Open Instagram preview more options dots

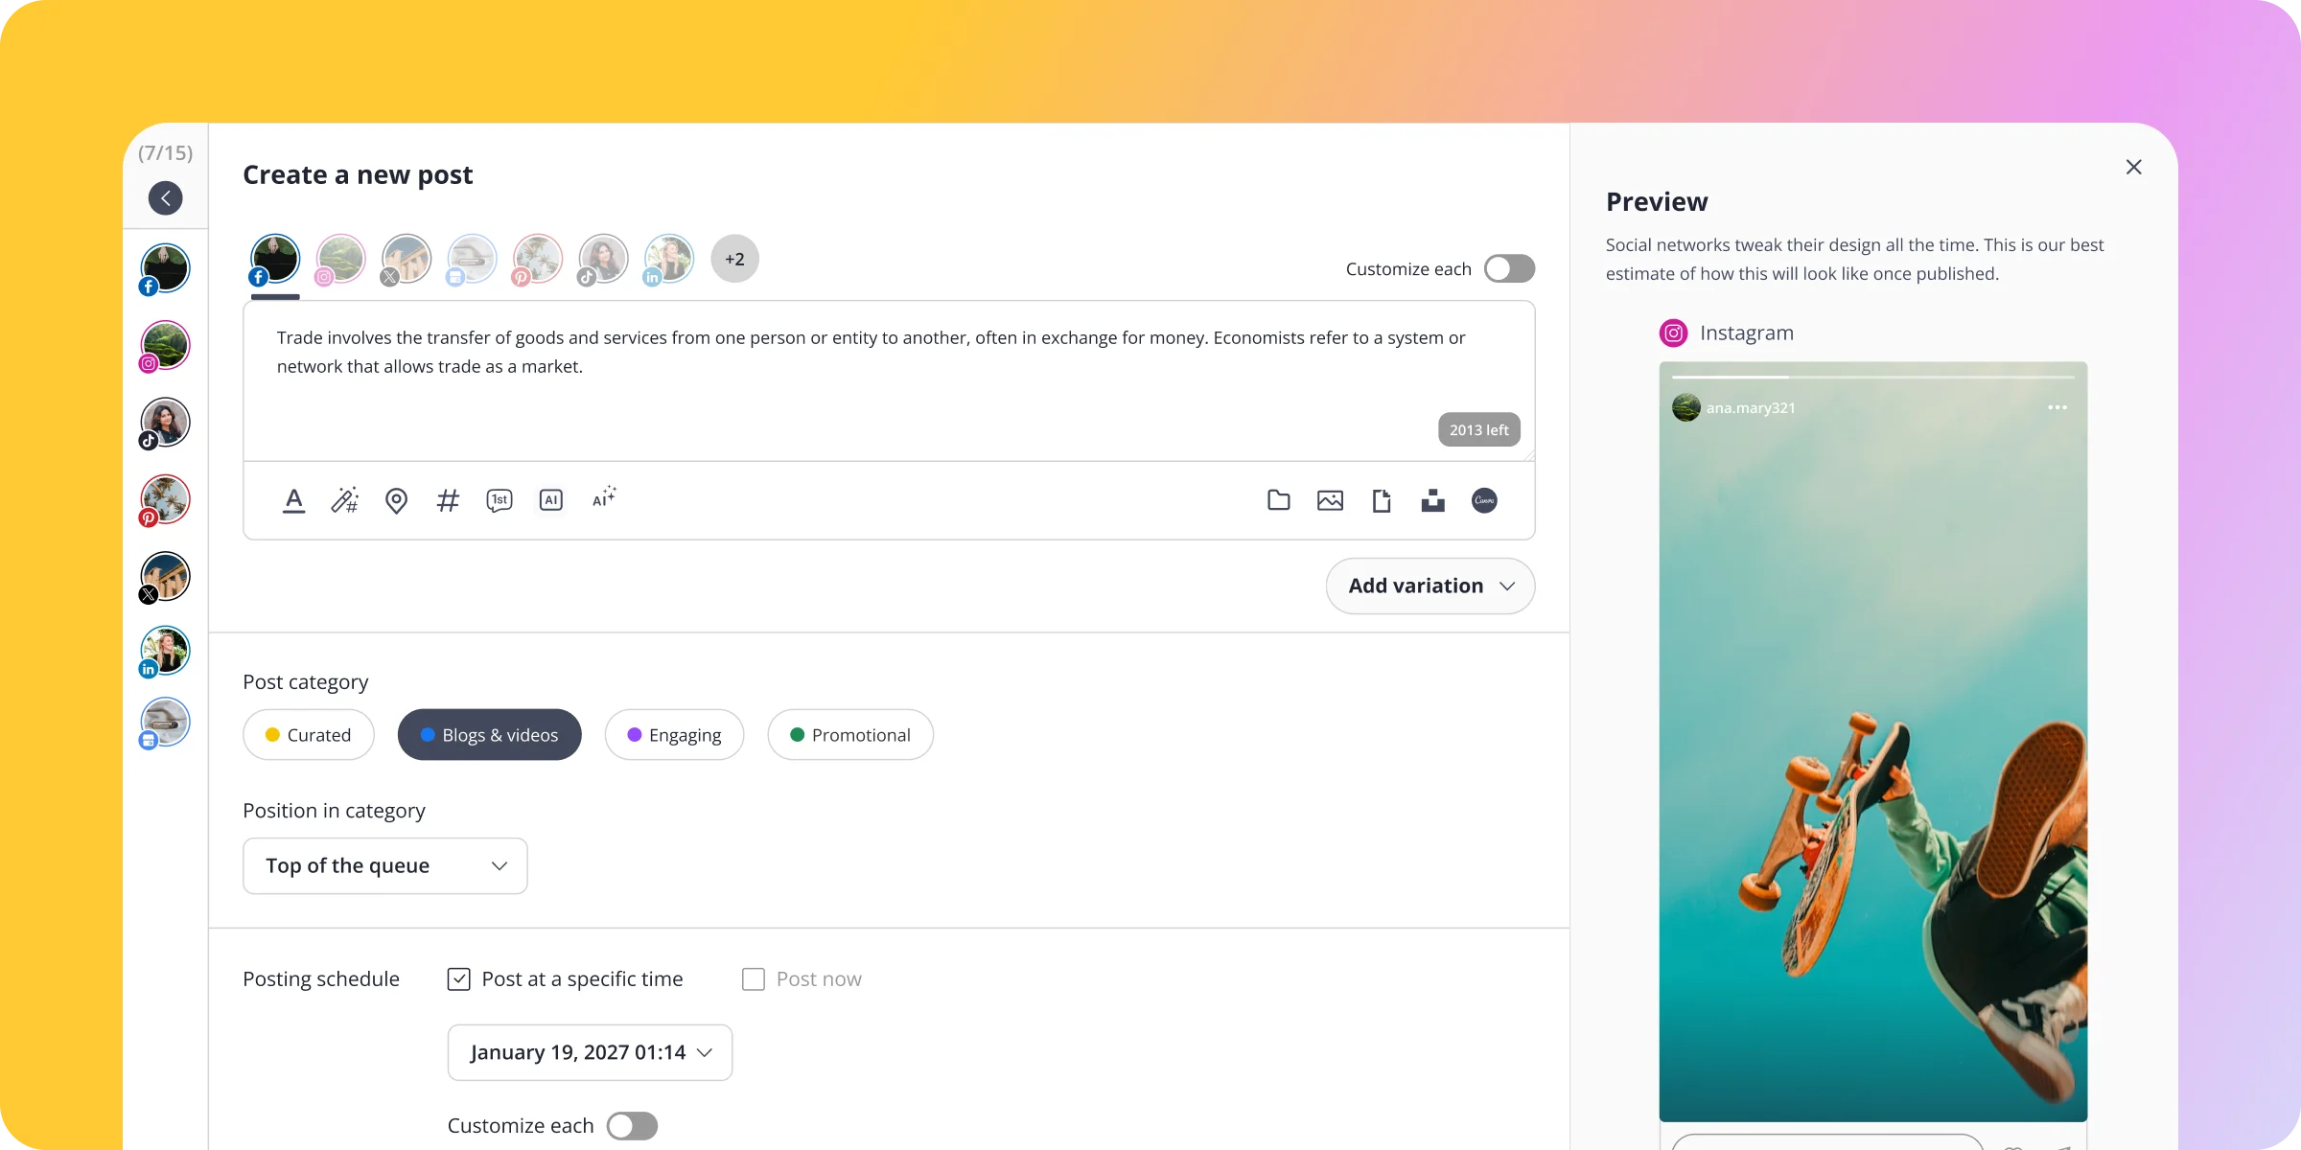[2057, 407]
